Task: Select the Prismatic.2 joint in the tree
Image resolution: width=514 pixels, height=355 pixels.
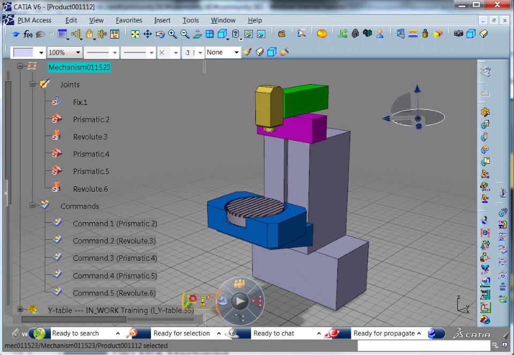Action: [x=91, y=119]
